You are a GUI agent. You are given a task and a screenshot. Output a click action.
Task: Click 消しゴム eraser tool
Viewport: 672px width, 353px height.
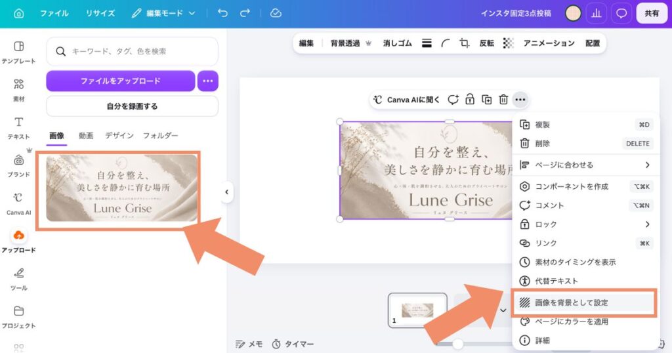point(397,43)
